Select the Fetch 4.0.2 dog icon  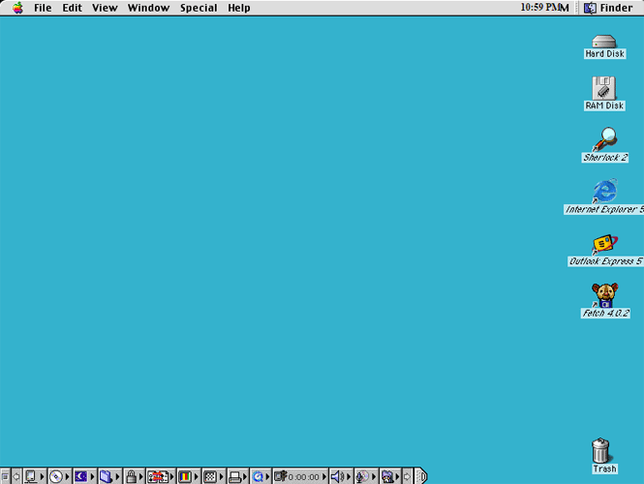pos(604,295)
